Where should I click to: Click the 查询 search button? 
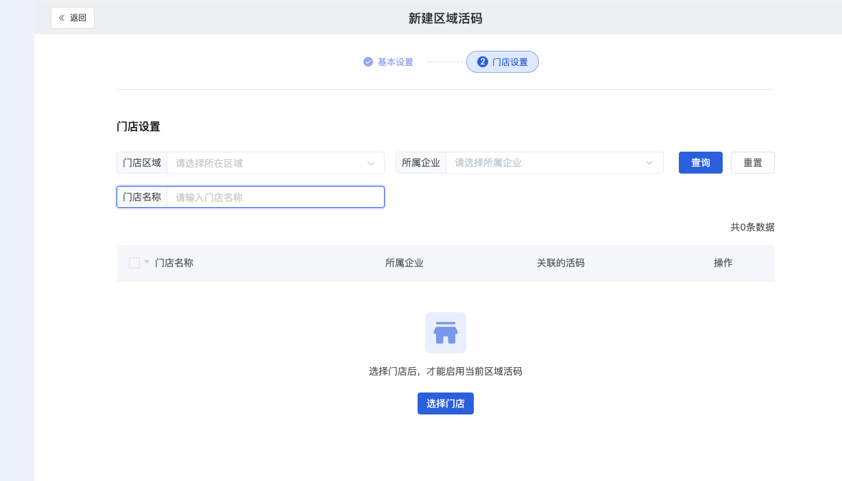pos(701,163)
